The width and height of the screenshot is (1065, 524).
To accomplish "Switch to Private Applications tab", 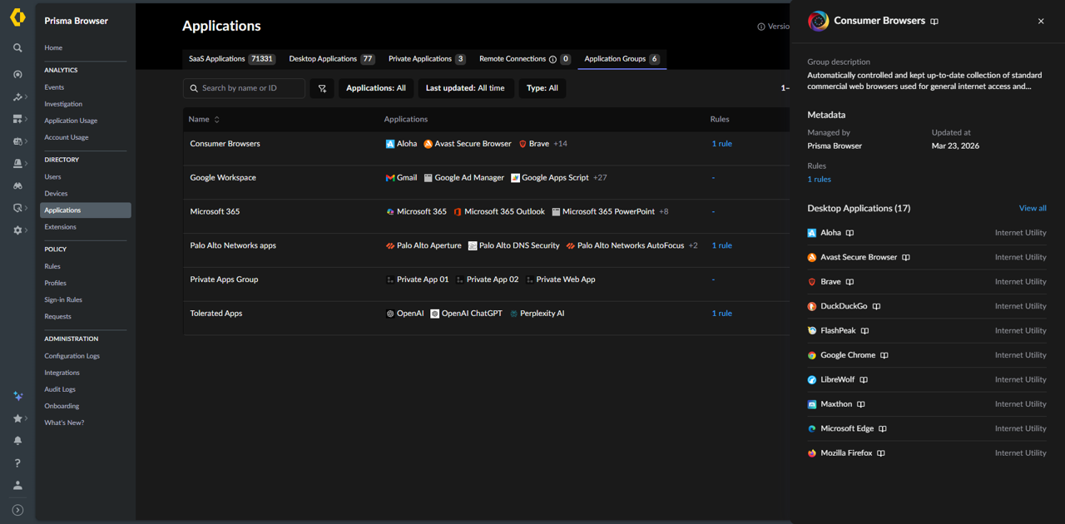I will [x=427, y=59].
